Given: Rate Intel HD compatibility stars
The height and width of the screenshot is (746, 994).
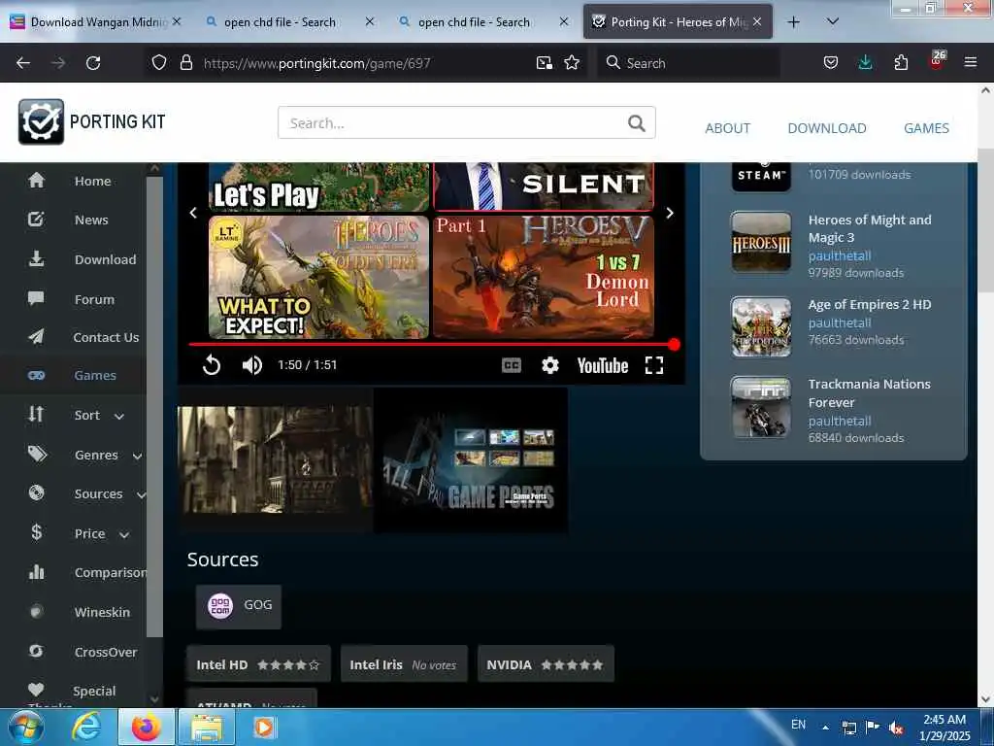Looking at the screenshot, I should coord(288,664).
